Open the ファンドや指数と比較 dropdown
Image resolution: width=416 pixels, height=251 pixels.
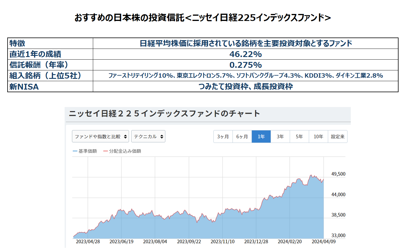[100, 136]
